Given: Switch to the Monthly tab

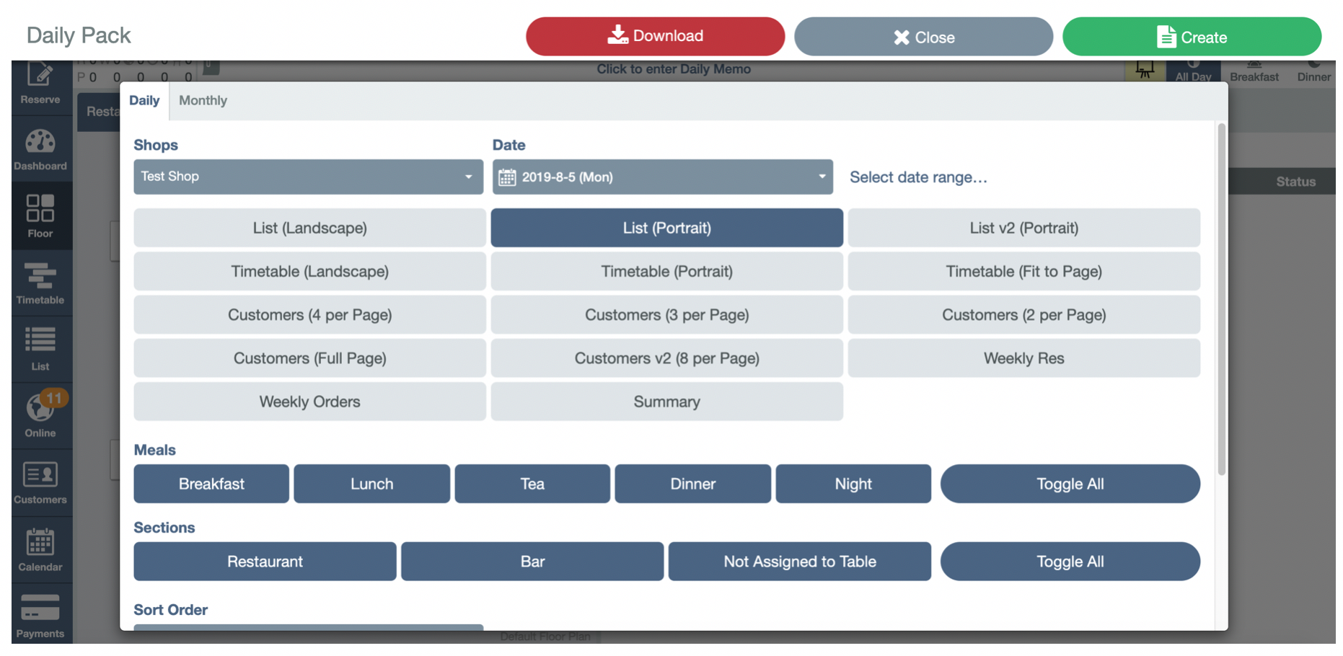Looking at the screenshot, I should coord(203,101).
